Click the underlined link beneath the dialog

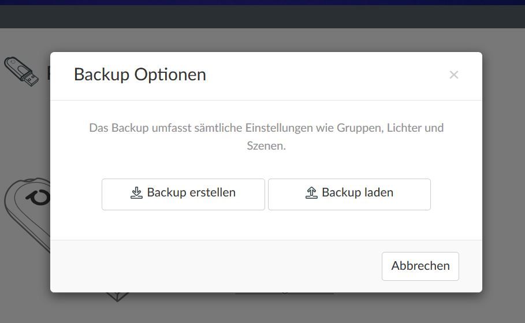[284, 294]
